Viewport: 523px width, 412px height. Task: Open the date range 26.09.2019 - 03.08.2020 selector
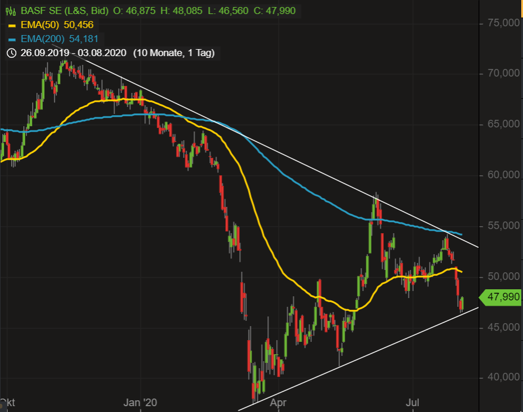tap(71, 53)
